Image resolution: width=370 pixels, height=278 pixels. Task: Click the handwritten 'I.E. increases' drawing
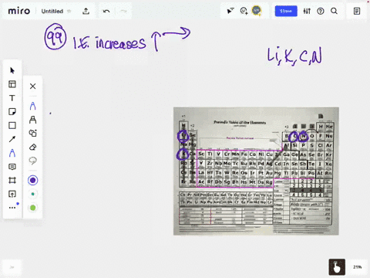110,43
